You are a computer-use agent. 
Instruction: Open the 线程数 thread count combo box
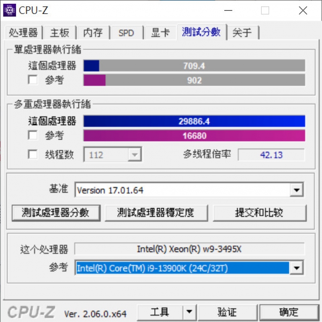click(112, 154)
